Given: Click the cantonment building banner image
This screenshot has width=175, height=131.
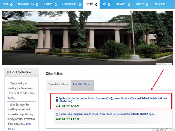Looking at the screenshot, I should pyautogui.click(x=87, y=38).
